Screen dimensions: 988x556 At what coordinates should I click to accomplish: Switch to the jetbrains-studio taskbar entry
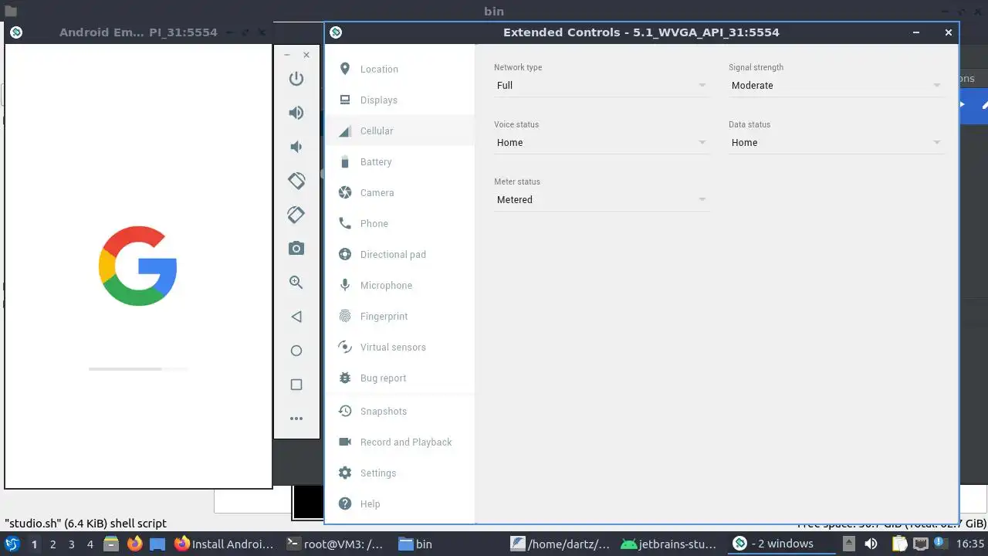(x=670, y=544)
